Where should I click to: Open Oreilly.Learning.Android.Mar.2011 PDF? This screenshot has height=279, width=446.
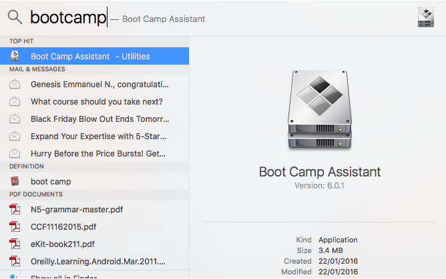click(94, 261)
